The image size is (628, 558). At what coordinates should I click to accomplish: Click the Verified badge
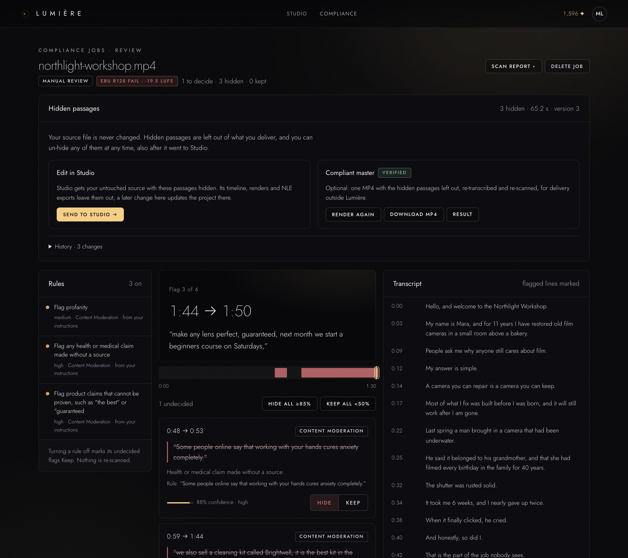[x=394, y=173]
